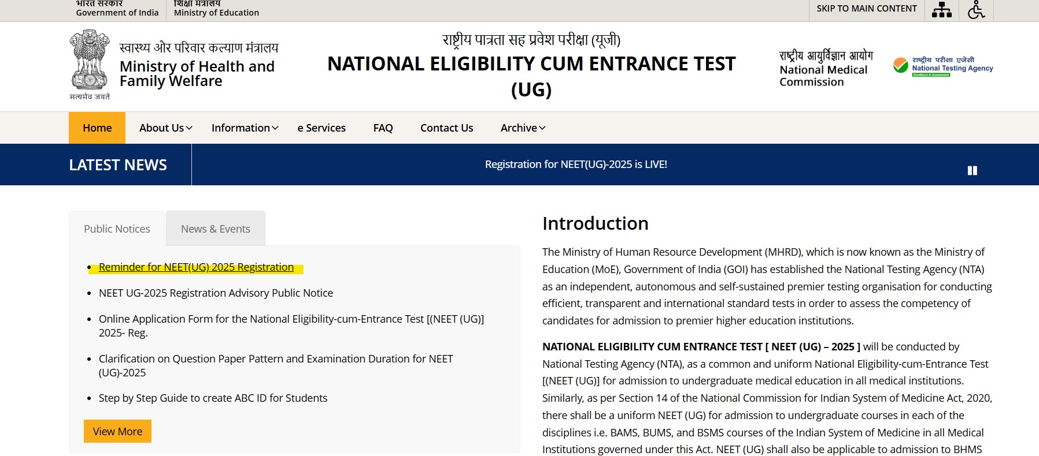1039x456 pixels.
Task: Open the FAQ page
Action: coord(383,128)
